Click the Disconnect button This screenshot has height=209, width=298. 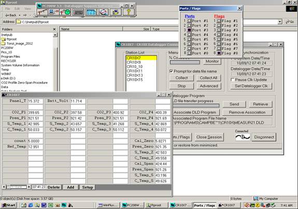coord(264,137)
